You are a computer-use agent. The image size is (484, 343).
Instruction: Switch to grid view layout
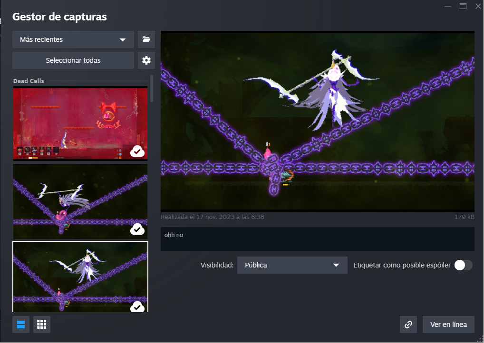tap(42, 324)
